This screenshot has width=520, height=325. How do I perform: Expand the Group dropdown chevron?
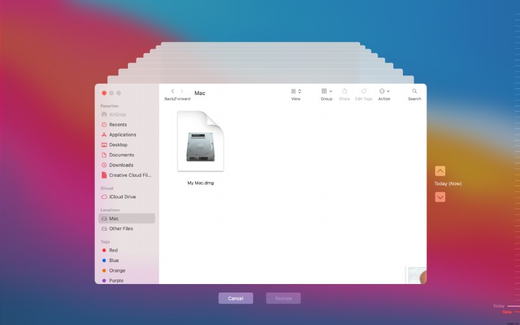point(331,91)
